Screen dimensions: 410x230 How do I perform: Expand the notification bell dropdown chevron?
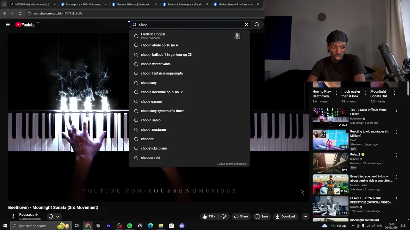tap(58, 217)
